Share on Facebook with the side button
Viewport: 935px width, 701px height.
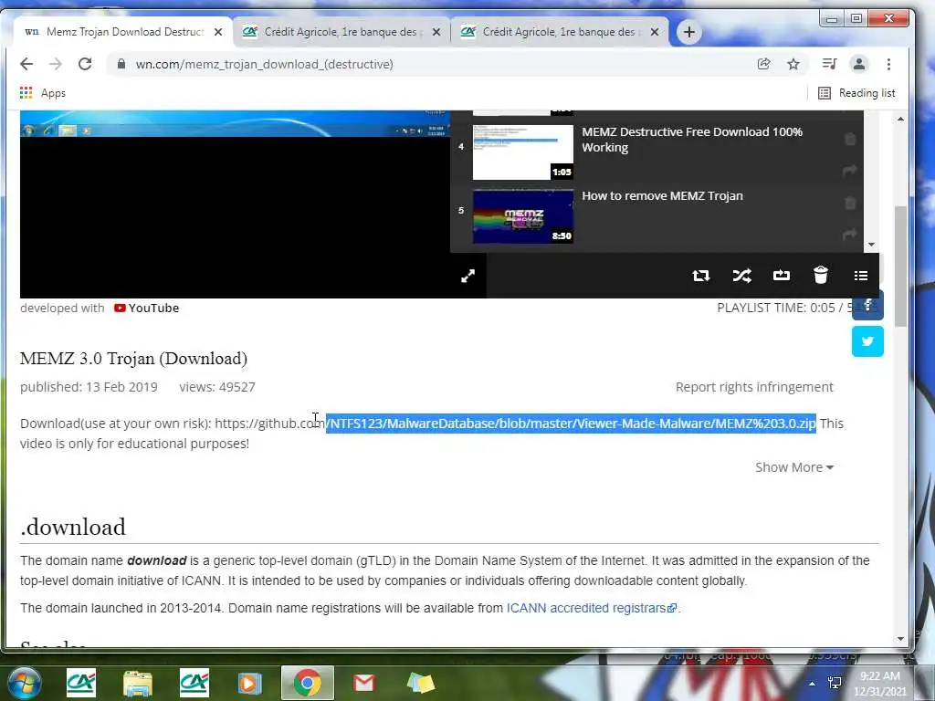867,305
